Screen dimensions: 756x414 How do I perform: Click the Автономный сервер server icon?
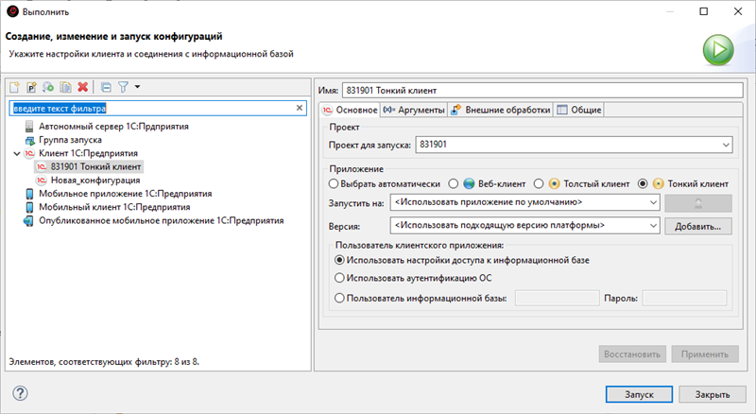(29, 127)
